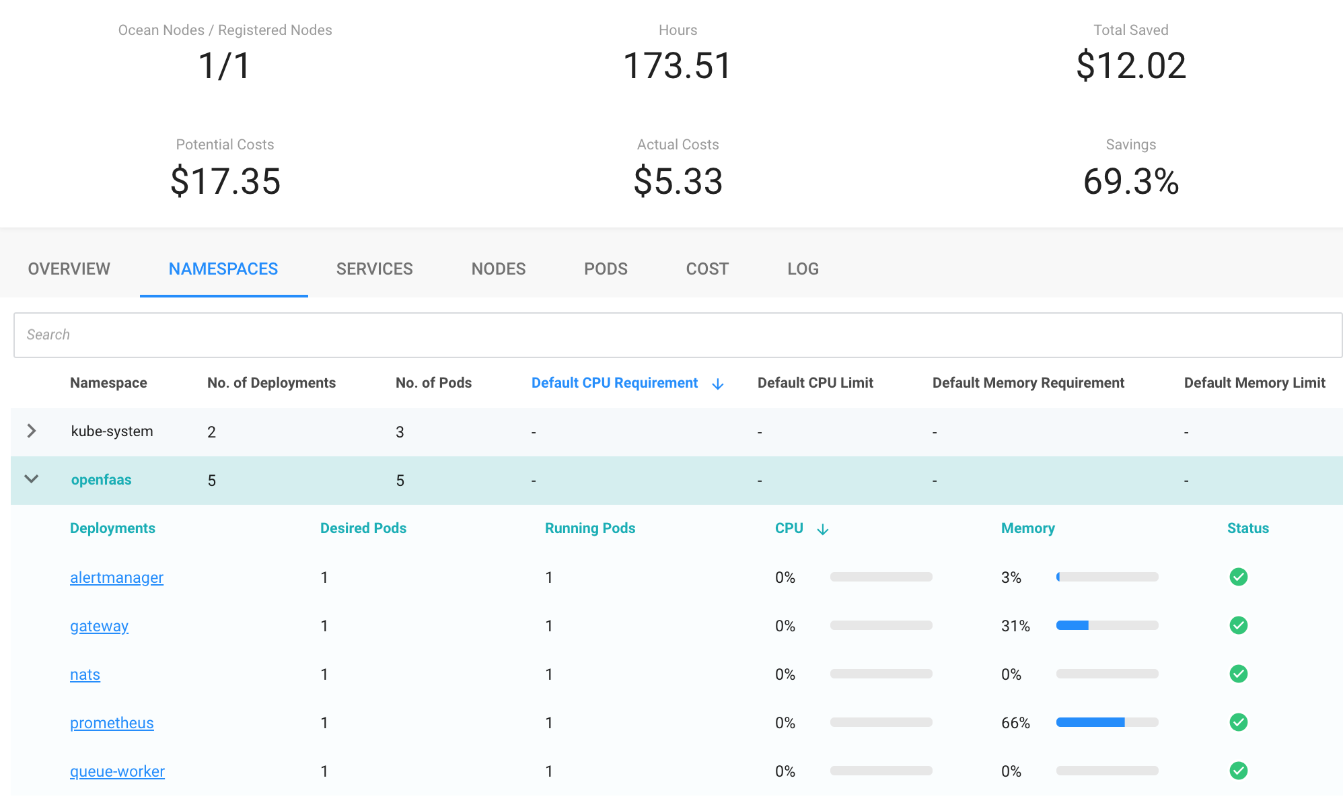Collapse the openfaas namespace row
This screenshot has height=809, width=1343.
click(31, 479)
